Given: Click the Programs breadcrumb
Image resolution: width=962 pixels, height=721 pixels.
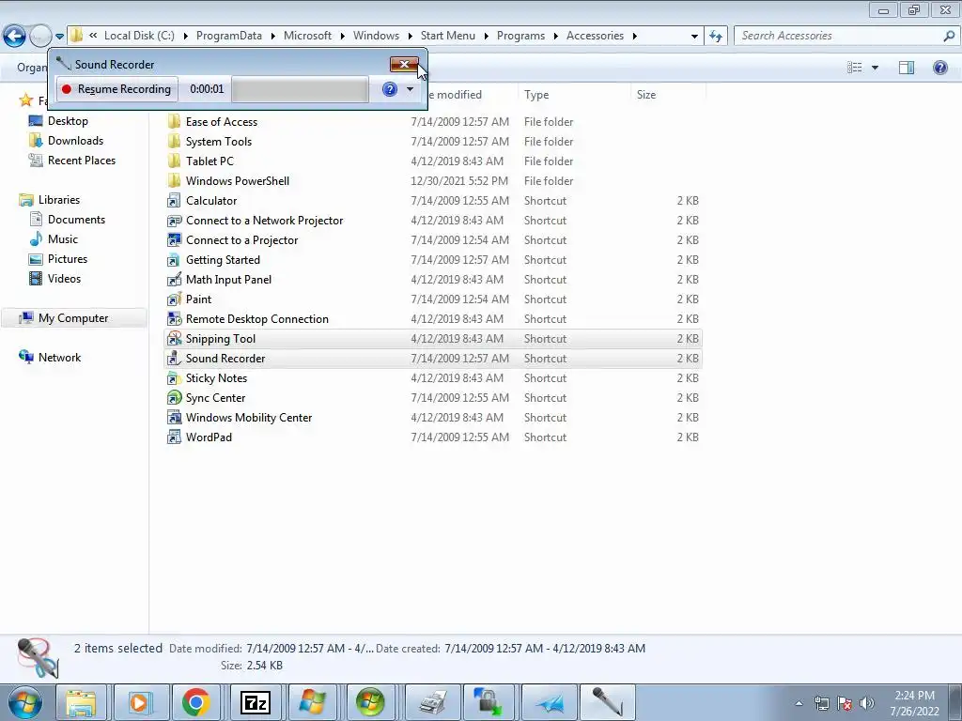Looking at the screenshot, I should pyautogui.click(x=520, y=36).
